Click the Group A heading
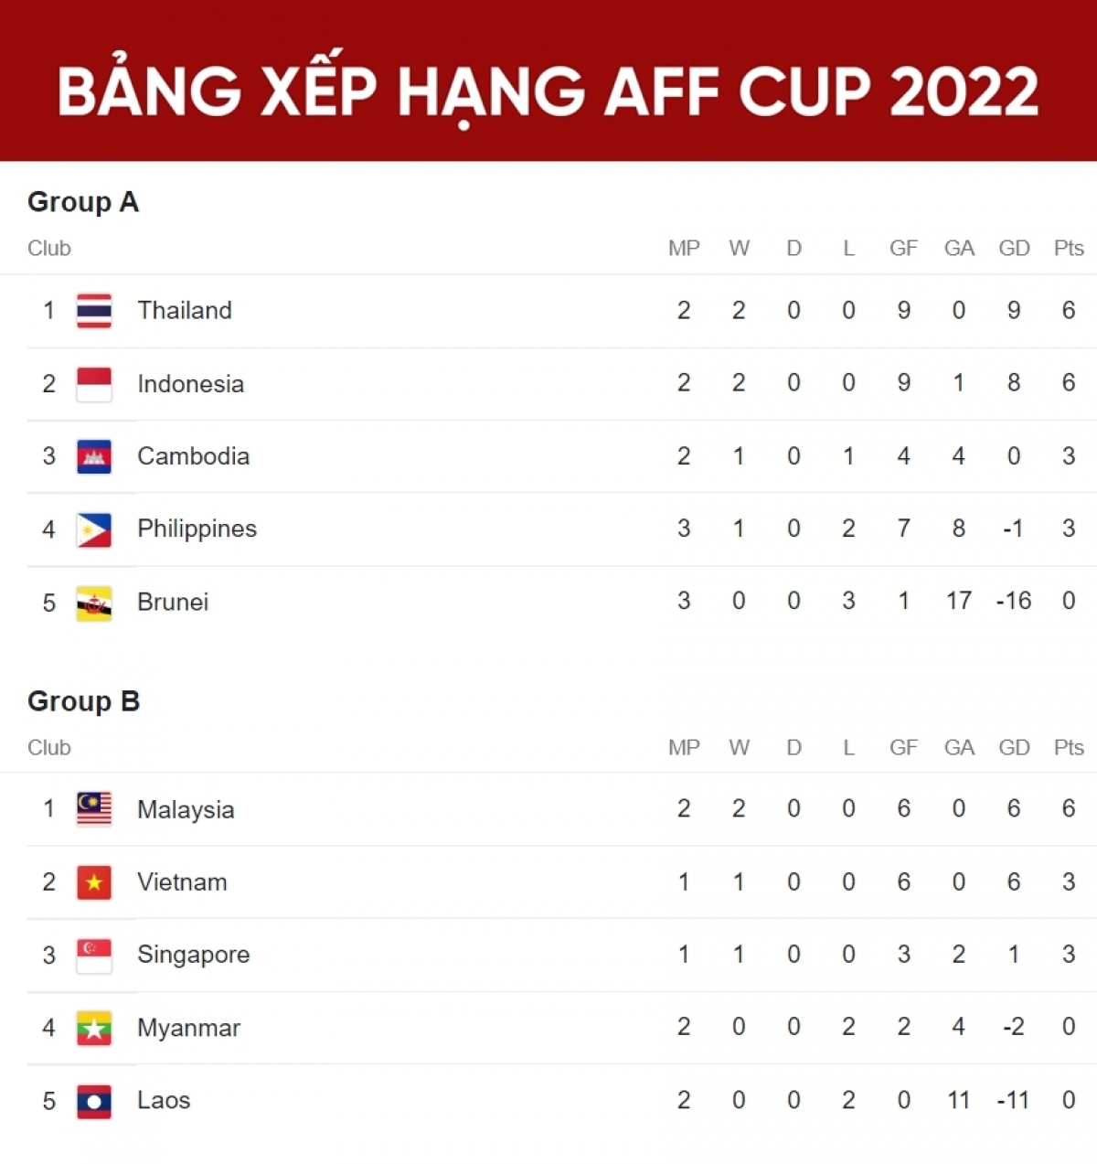1097x1164 pixels. coord(83,202)
